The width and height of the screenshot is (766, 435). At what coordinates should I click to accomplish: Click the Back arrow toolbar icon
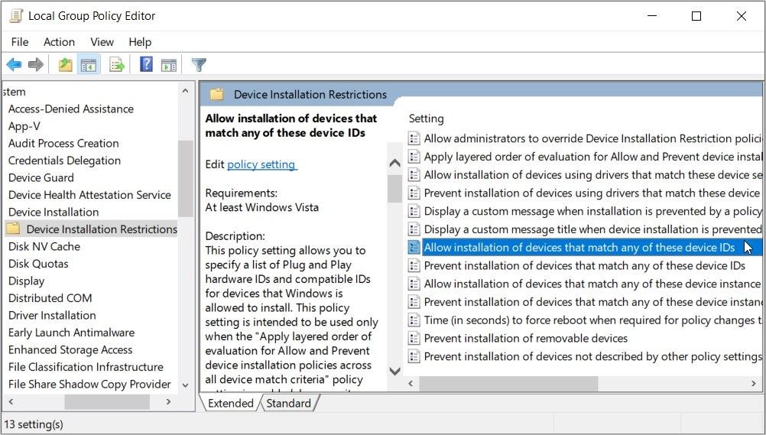(x=14, y=64)
